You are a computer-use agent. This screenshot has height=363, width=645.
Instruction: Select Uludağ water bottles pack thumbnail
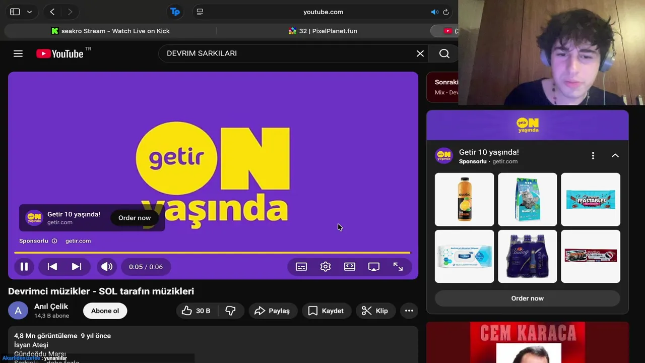528,257
